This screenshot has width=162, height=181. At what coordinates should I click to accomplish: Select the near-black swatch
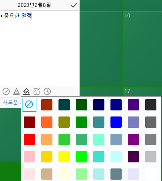click(x=151, y=105)
